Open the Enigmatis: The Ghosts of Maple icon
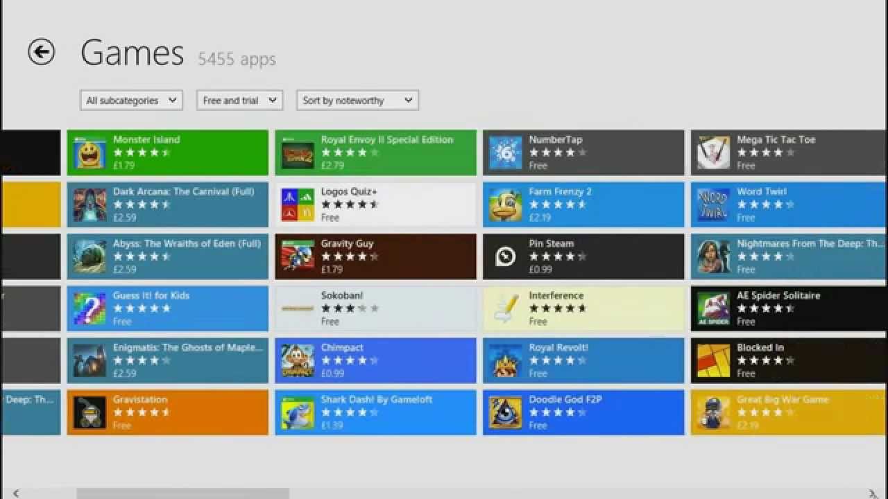Image resolution: width=888 pixels, height=499 pixels. 90,360
